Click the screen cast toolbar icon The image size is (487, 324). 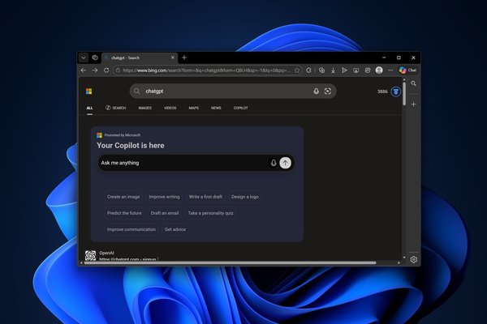point(356,70)
